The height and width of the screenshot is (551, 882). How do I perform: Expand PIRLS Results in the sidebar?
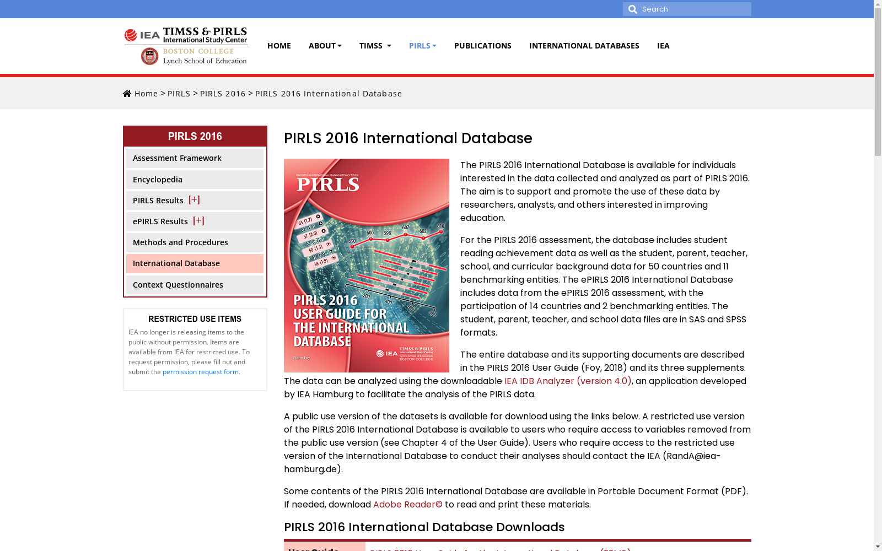[x=194, y=200]
